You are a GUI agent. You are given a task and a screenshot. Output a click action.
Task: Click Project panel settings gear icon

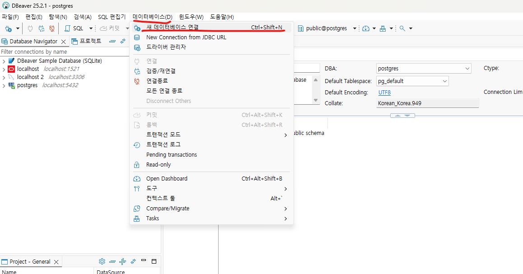(x=102, y=261)
